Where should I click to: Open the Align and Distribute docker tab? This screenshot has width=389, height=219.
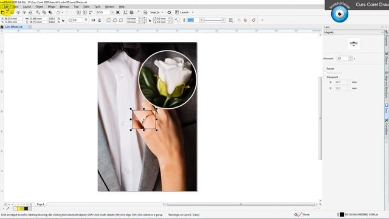tap(387, 85)
